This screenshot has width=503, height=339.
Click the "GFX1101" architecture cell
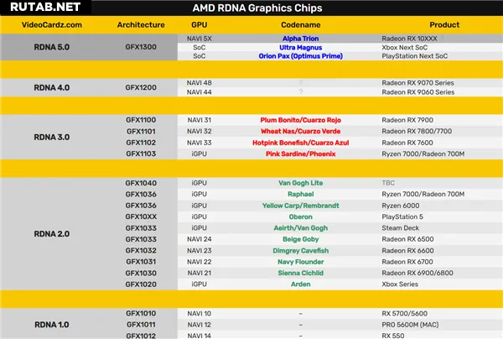(x=141, y=131)
